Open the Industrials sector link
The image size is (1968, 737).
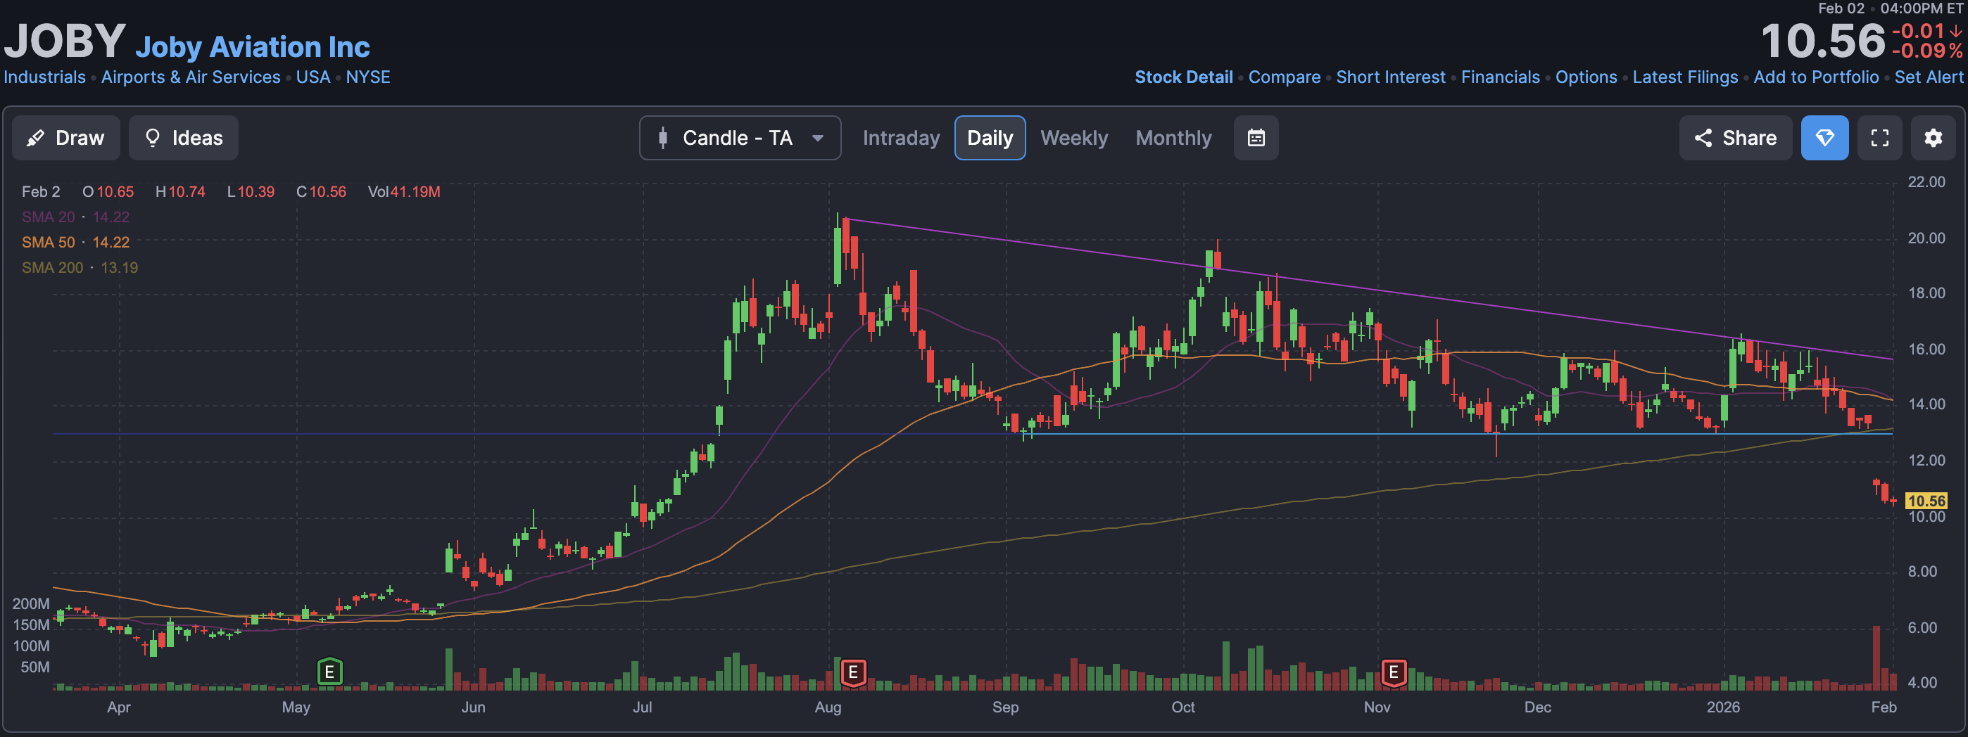pos(44,77)
